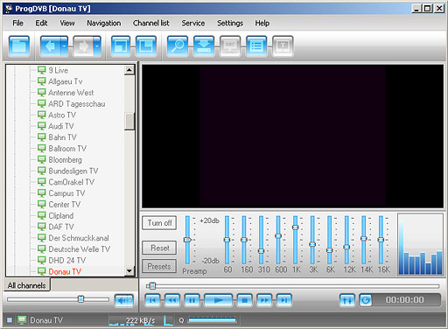This screenshot has width=448, height=329.
Task: Adjust the 60 Hz equalizer slider
Action: pyautogui.click(x=227, y=240)
